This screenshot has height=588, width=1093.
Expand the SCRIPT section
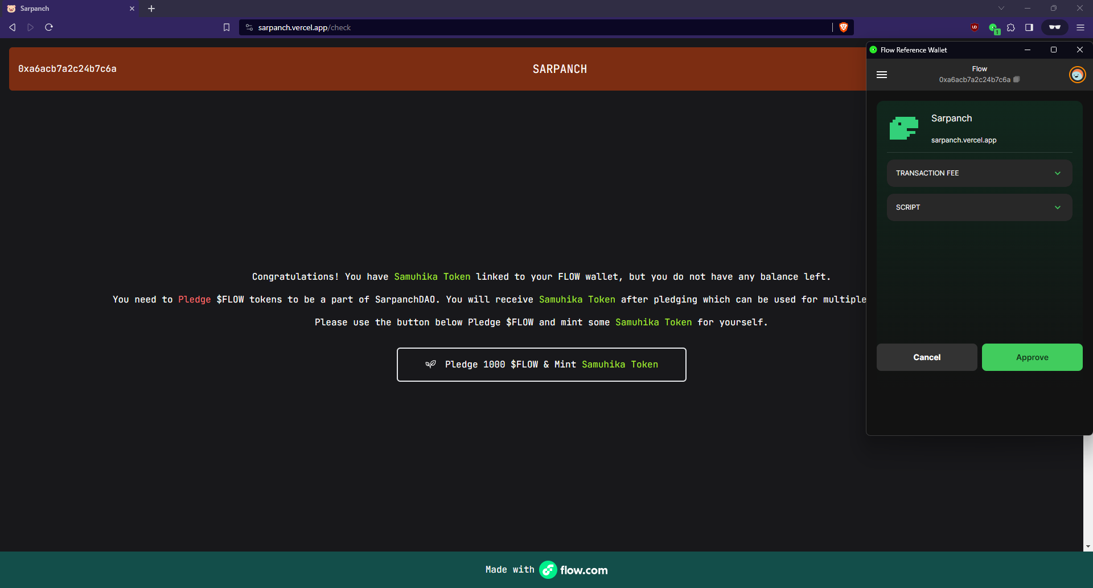[979, 207]
